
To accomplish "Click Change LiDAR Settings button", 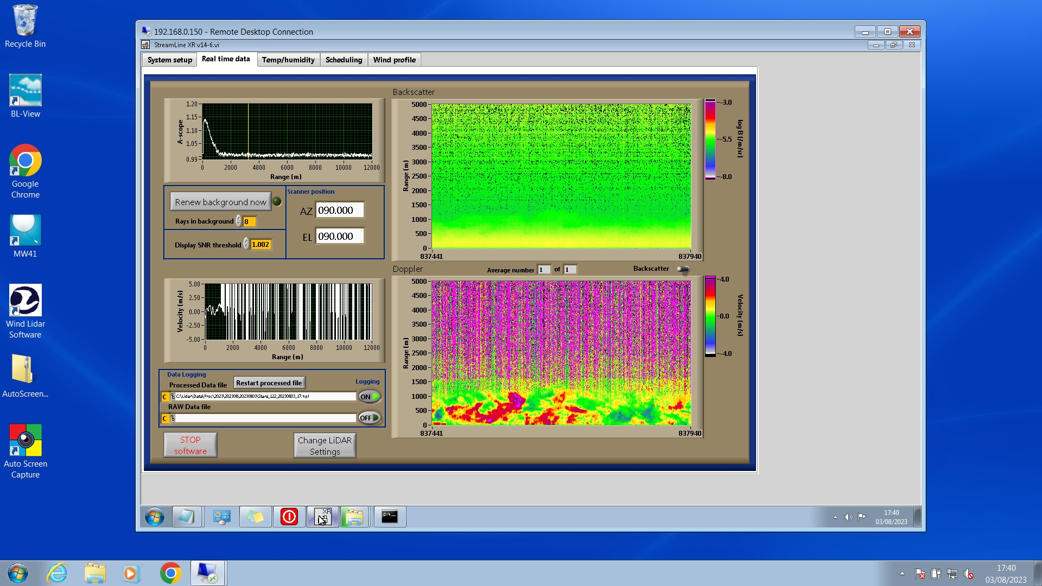I will 325,445.
